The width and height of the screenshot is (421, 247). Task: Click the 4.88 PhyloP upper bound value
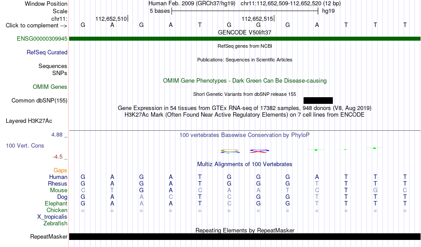57,135
